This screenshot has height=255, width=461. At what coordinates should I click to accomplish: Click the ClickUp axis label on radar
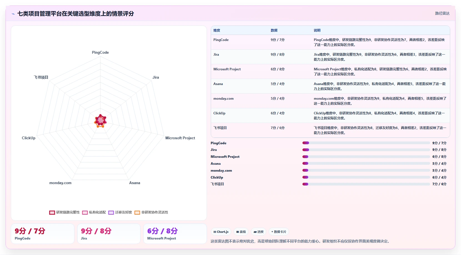point(29,138)
